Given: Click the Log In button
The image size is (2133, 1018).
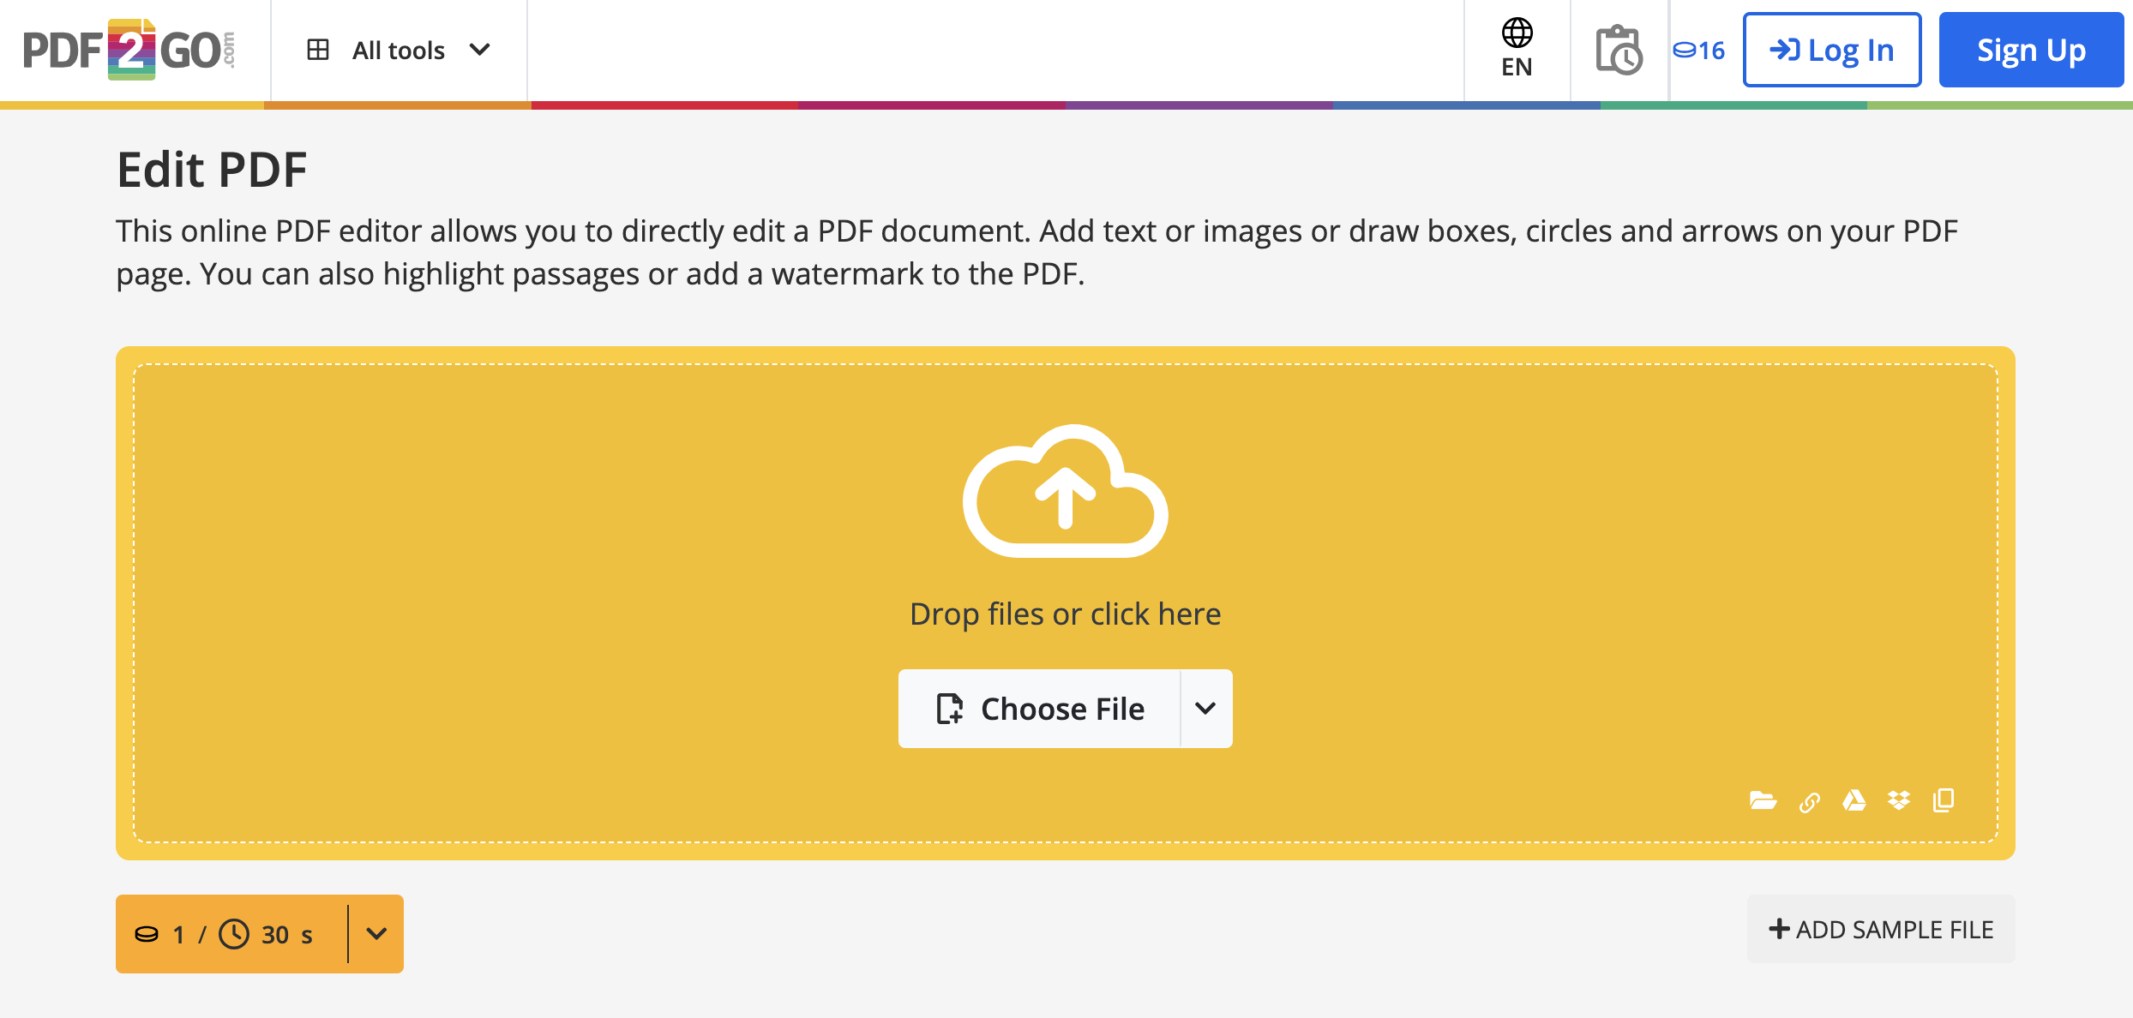Looking at the screenshot, I should click(x=1832, y=50).
